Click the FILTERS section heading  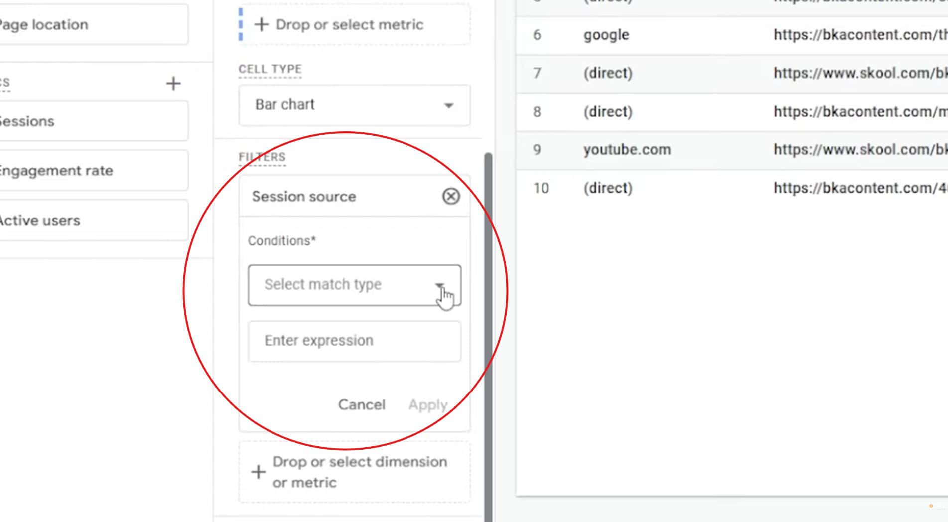click(x=262, y=156)
